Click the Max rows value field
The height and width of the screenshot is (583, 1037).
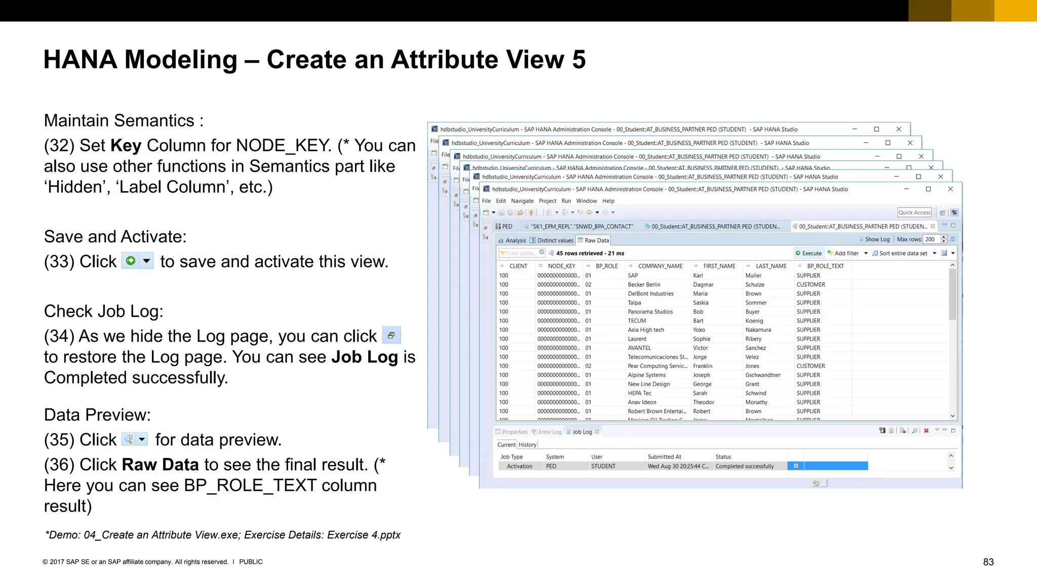click(931, 239)
